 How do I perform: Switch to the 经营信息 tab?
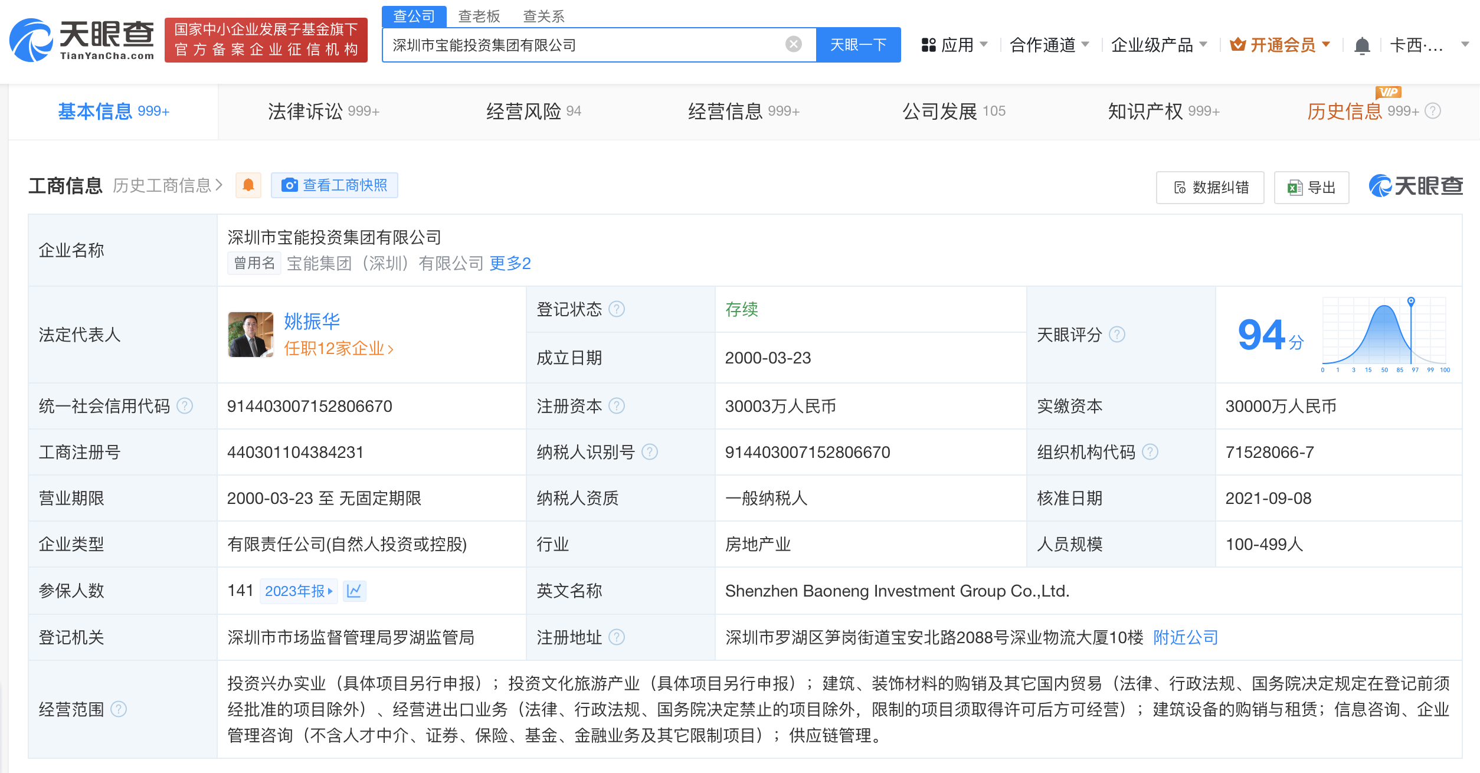pyautogui.click(x=744, y=111)
